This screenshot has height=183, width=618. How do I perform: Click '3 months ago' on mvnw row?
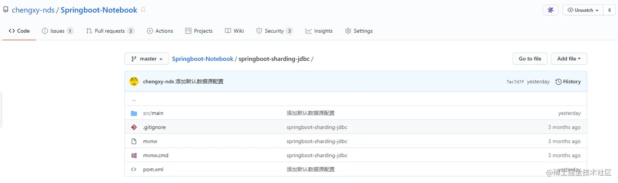(x=564, y=141)
